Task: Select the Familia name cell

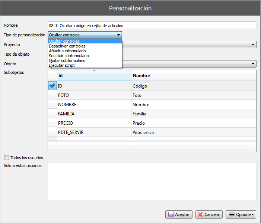Action: (x=194, y=114)
